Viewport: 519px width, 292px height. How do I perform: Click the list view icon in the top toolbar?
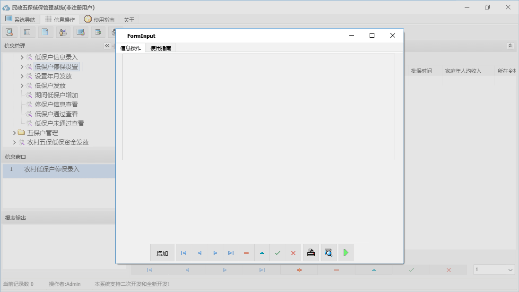(27, 32)
